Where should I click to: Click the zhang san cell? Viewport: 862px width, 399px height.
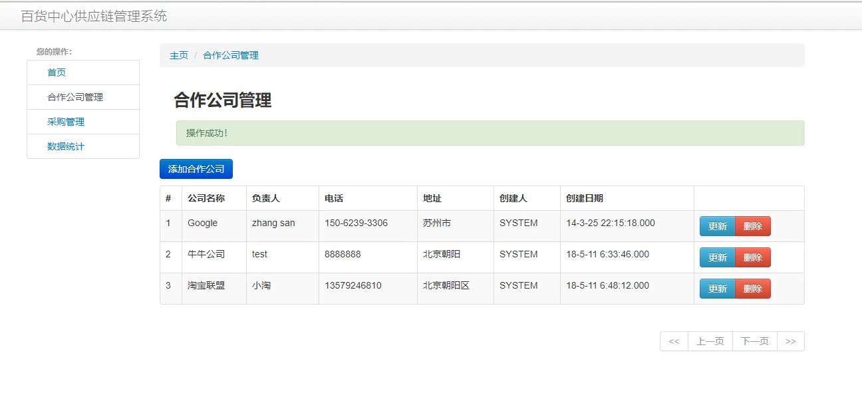pyautogui.click(x=283, y=226)
